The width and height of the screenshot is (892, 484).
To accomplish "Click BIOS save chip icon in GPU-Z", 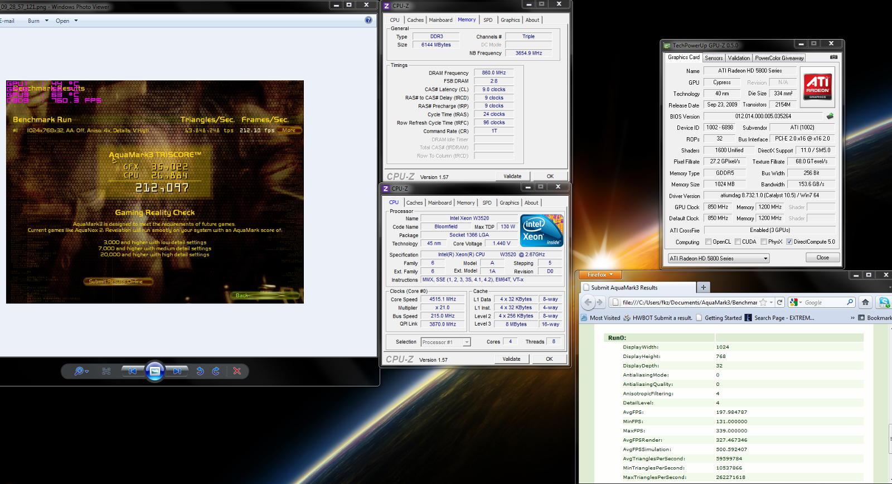I will pos(830,116).
